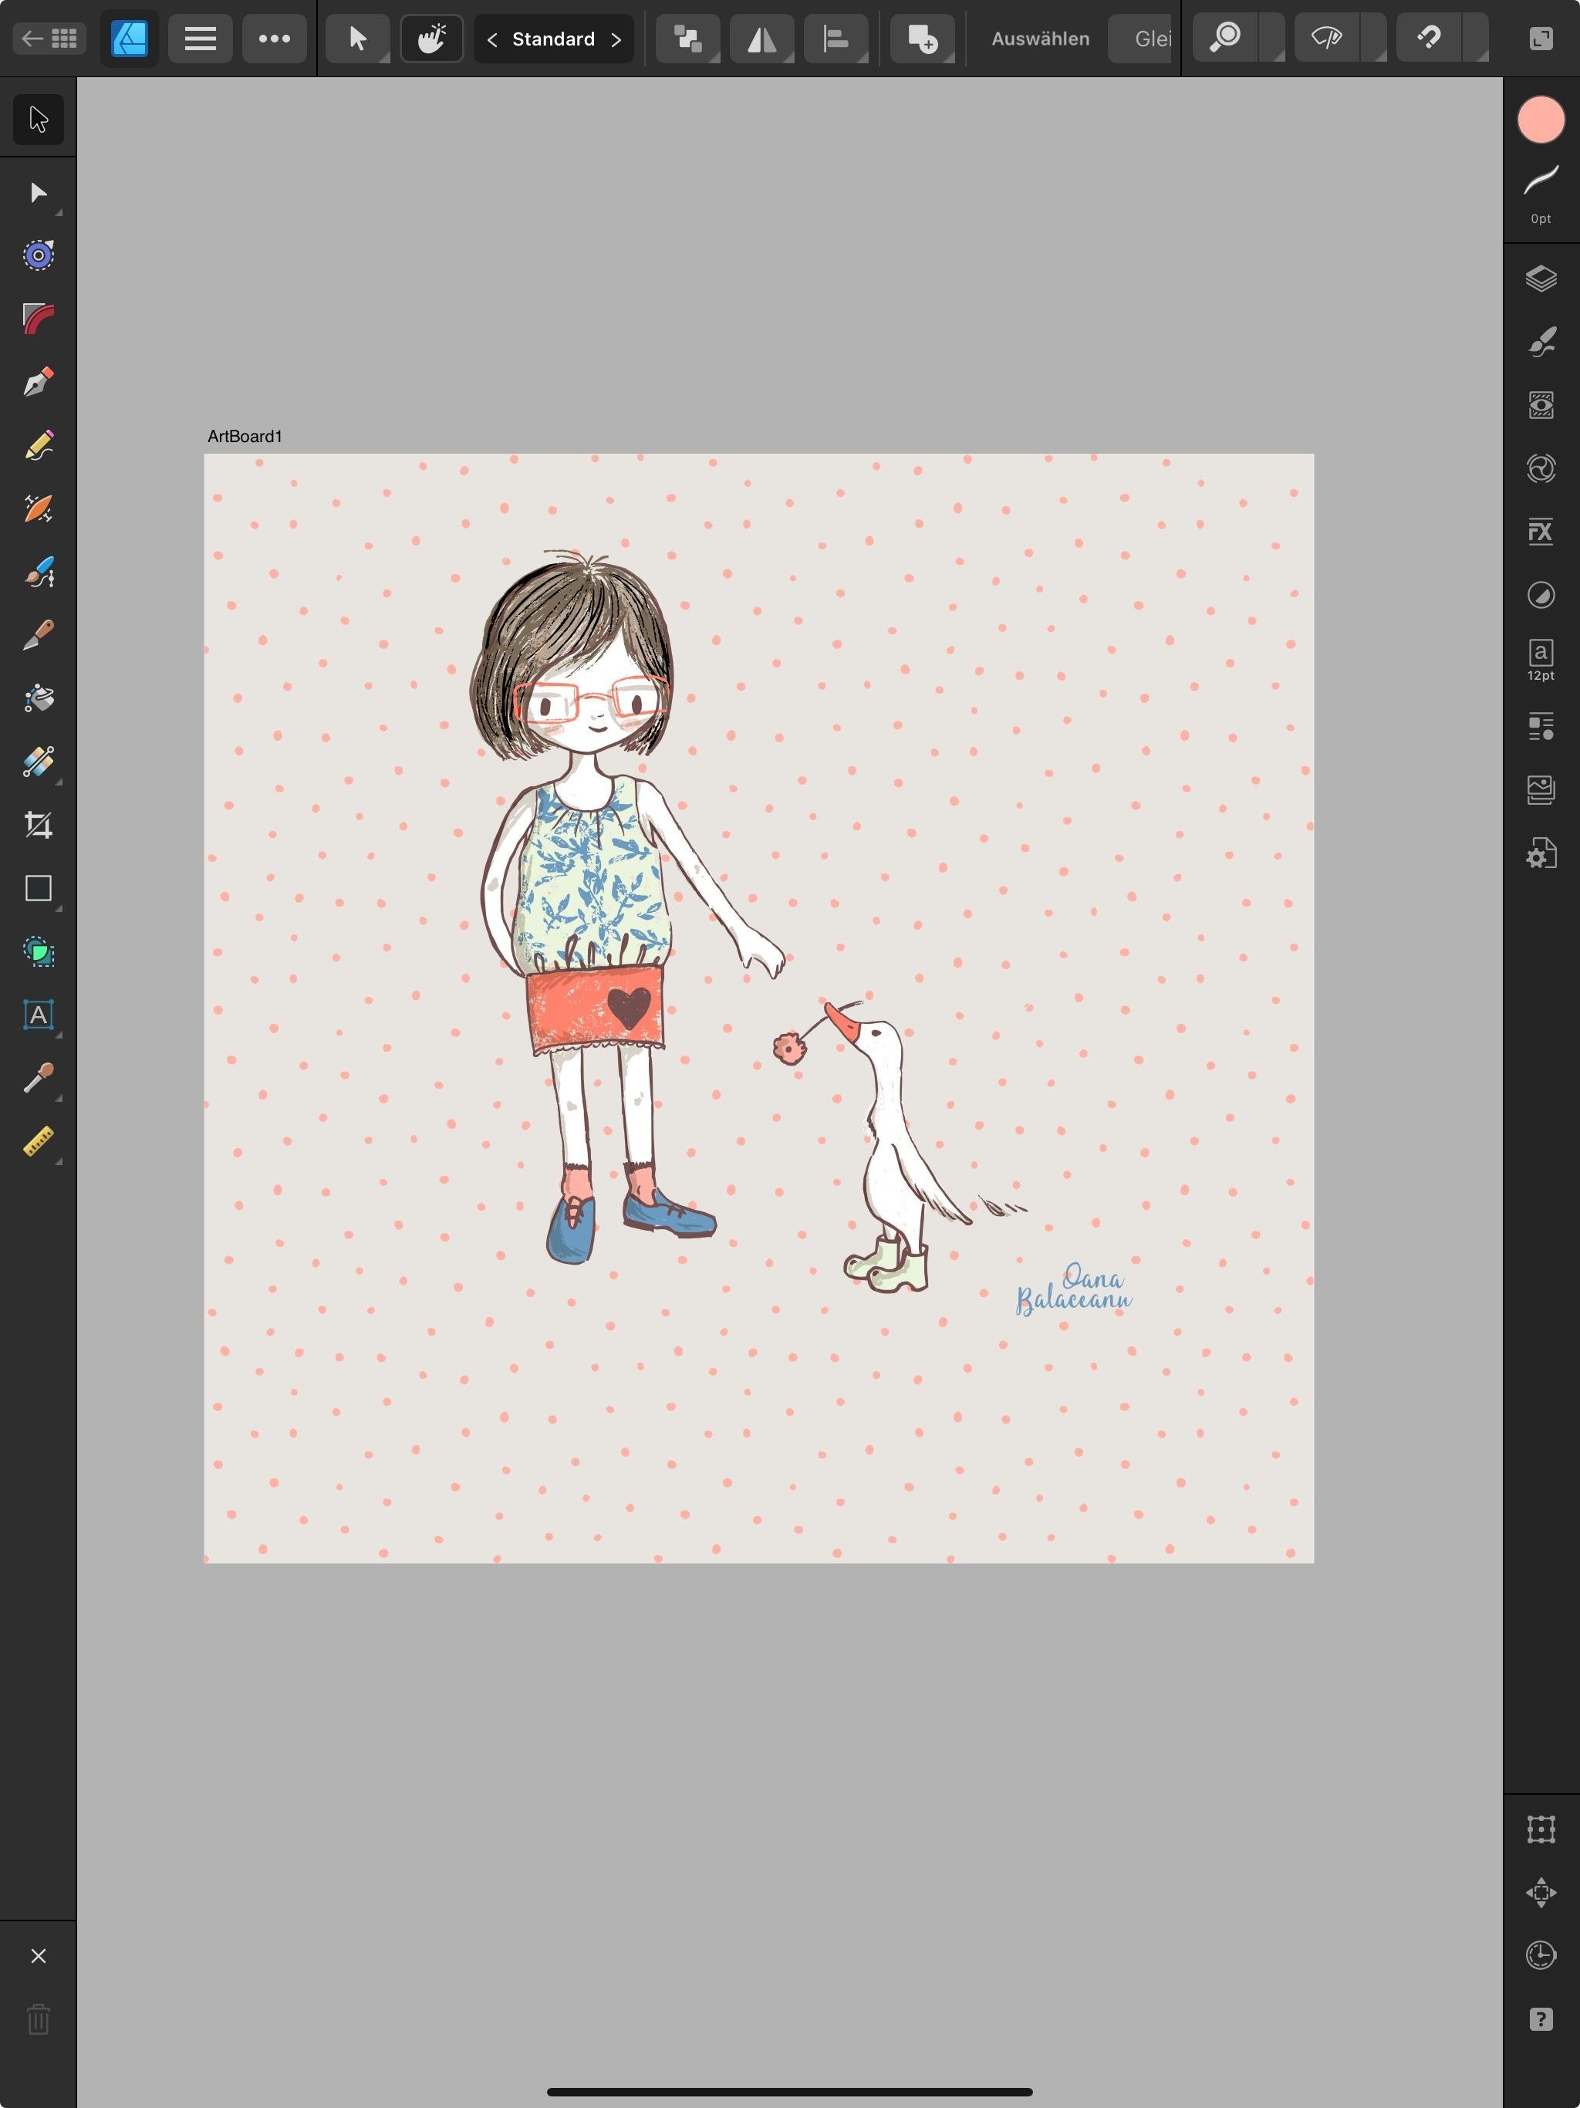Select the Rectangle shape tool
This screenshot has width=1580, height=2108.
pos(38,888)
